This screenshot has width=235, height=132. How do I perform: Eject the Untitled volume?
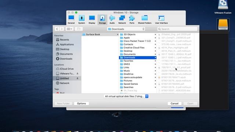77,78
